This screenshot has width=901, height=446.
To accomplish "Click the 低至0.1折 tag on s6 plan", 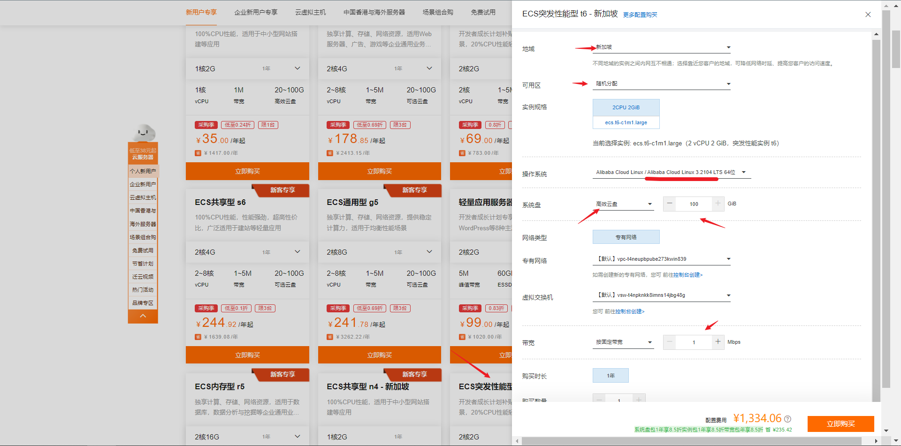I will click(236, 309).
